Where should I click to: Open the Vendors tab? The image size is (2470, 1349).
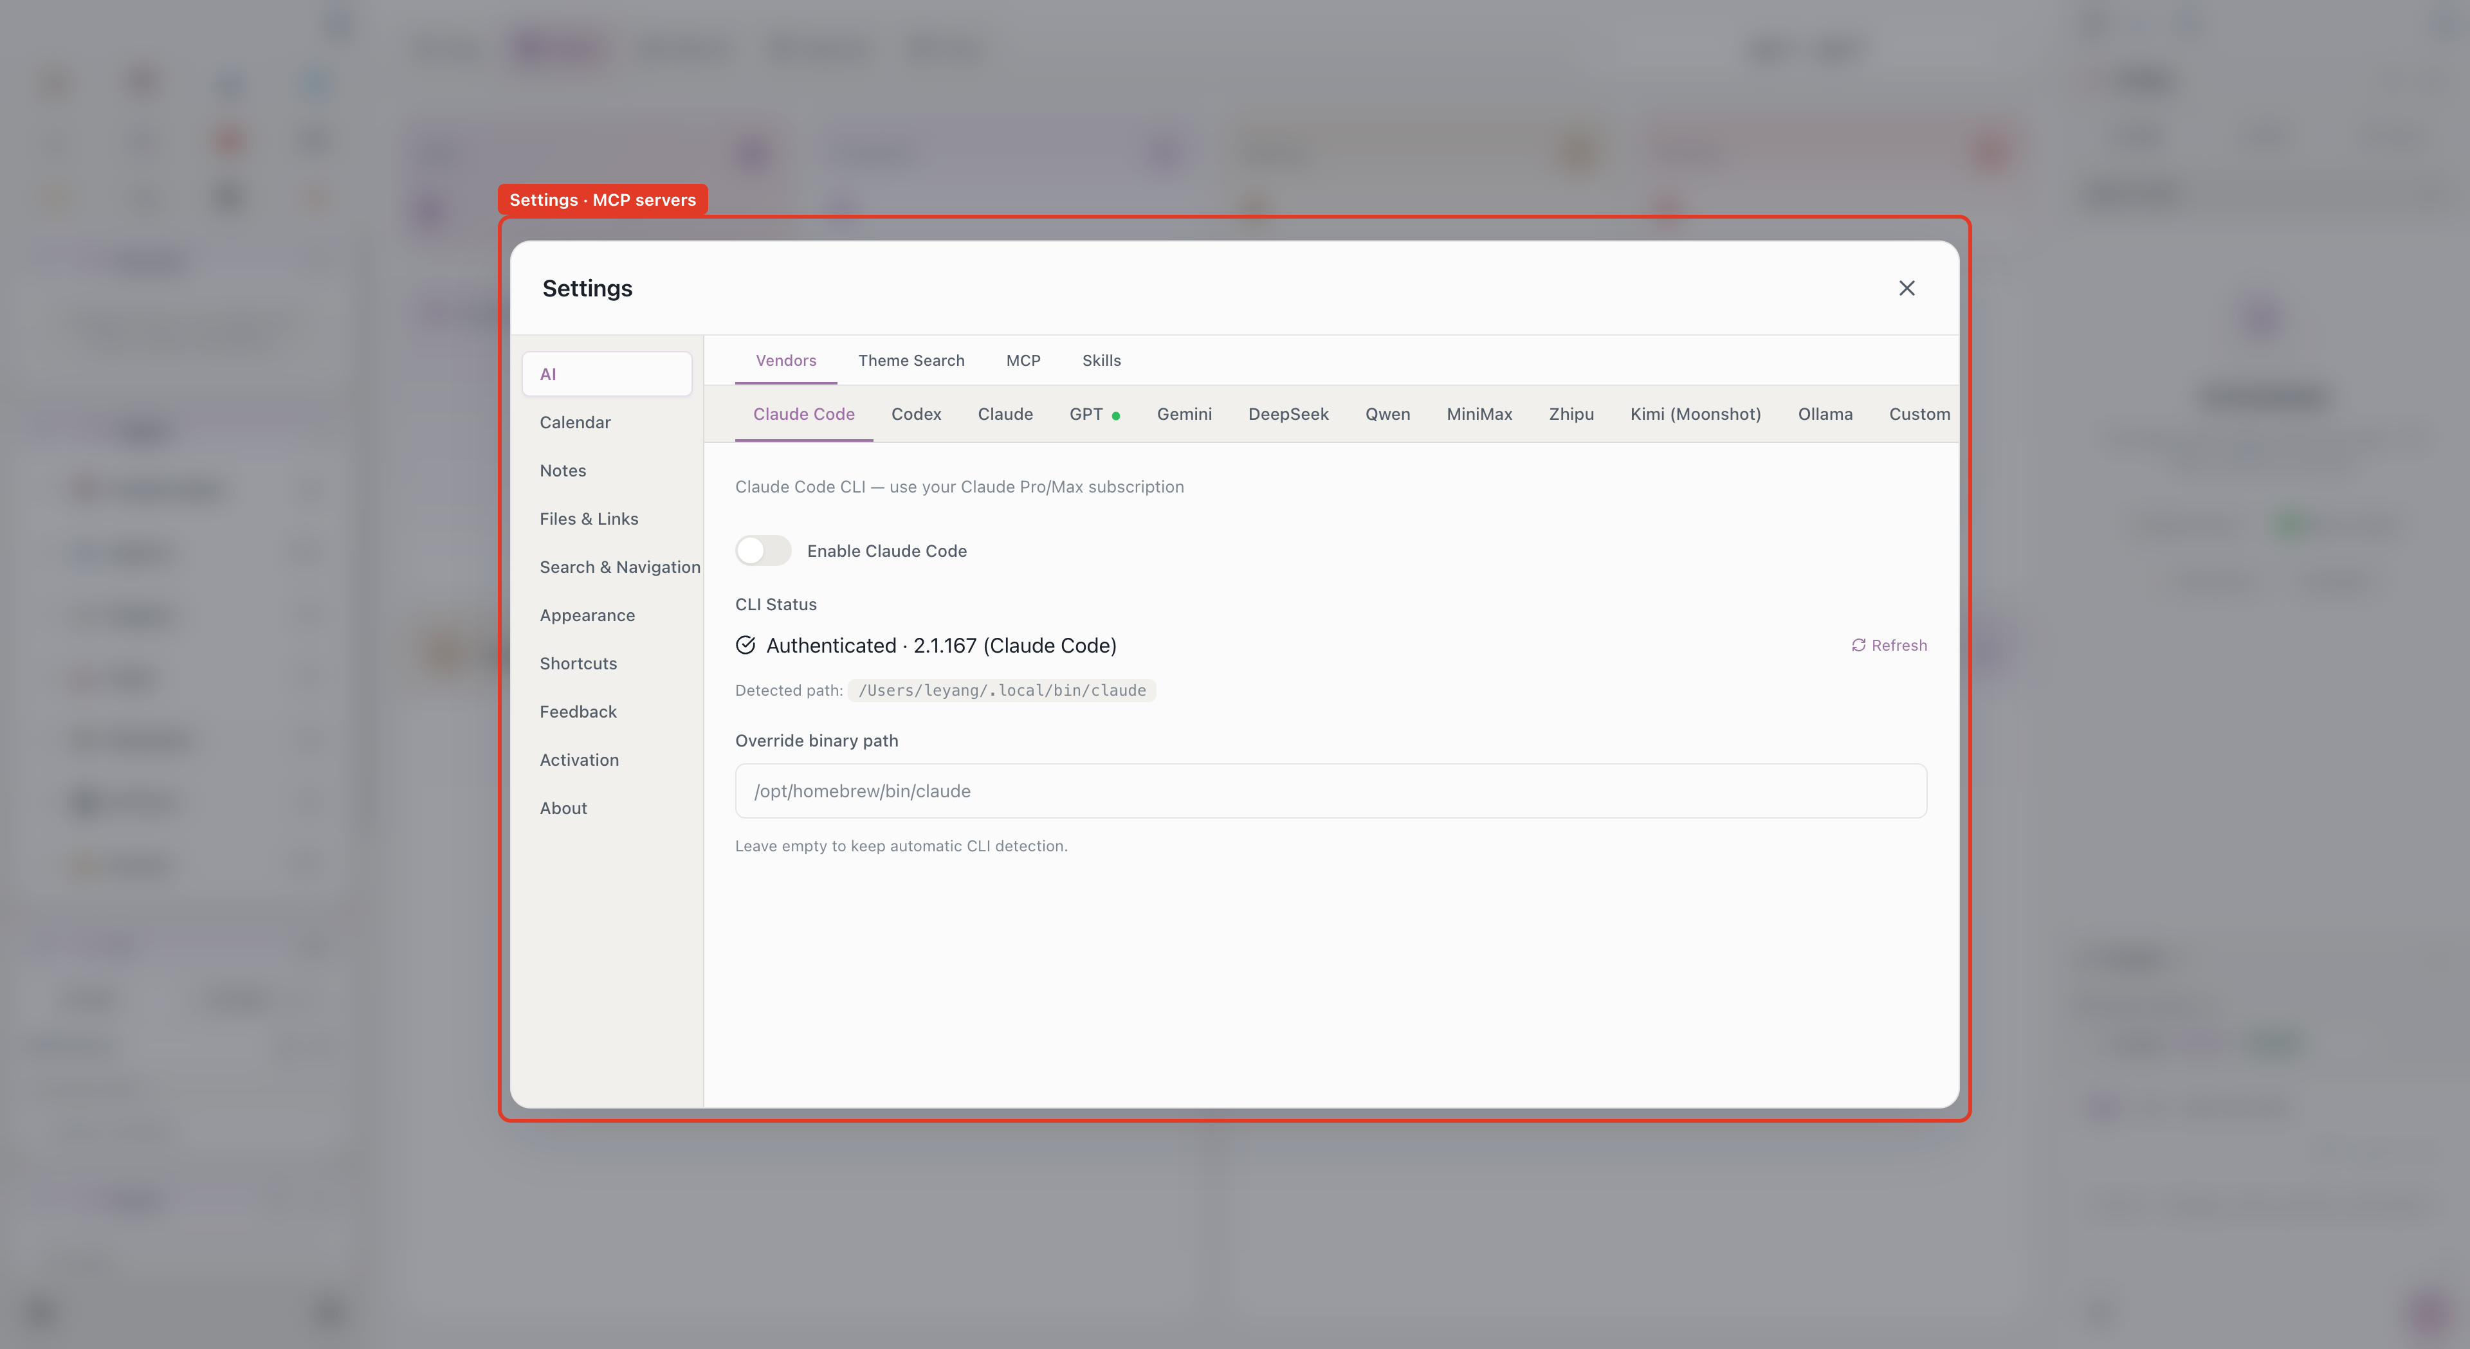tap(785, 361)
